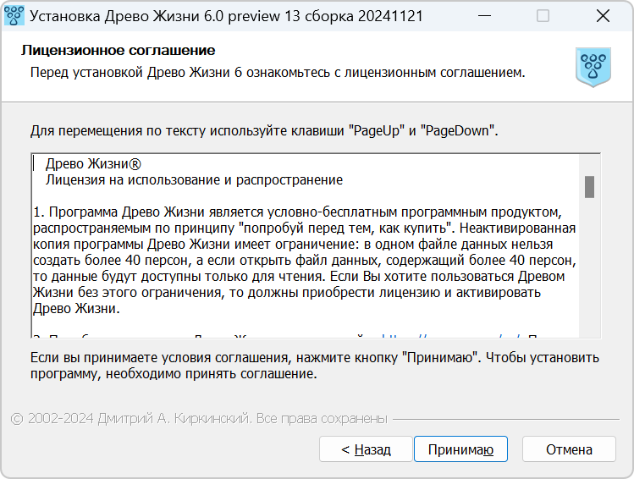
Task: Click the Древо Жизни title bar icon
Action: pyautogui.click(x=14, y=16)
